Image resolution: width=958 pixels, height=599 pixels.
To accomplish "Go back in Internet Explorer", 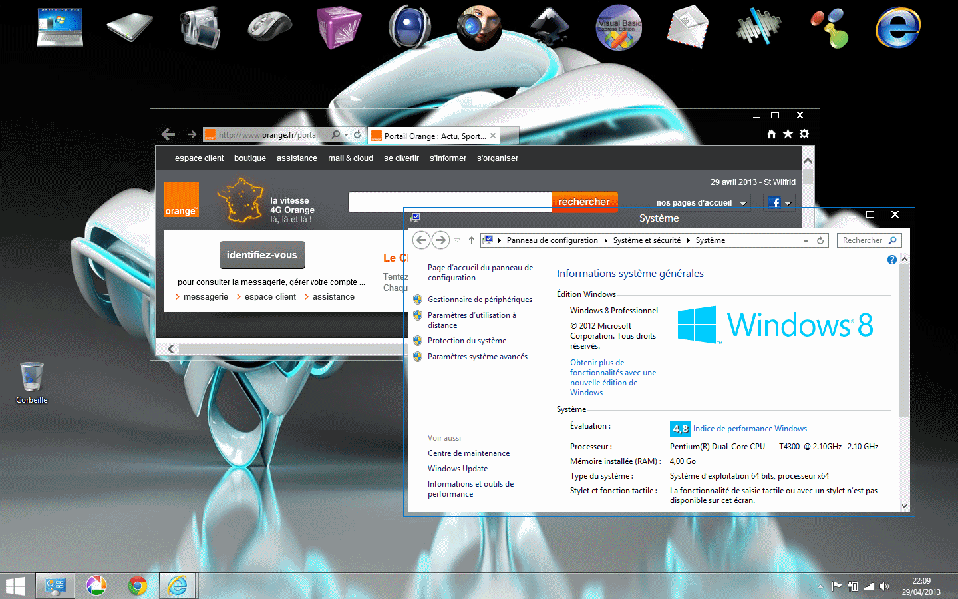I will (x=168, y=134).
